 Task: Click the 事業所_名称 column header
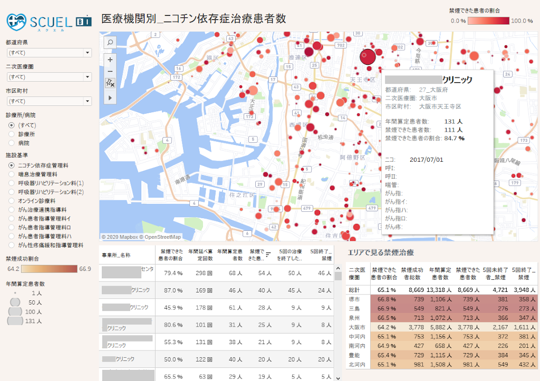[x=115, y=255]
